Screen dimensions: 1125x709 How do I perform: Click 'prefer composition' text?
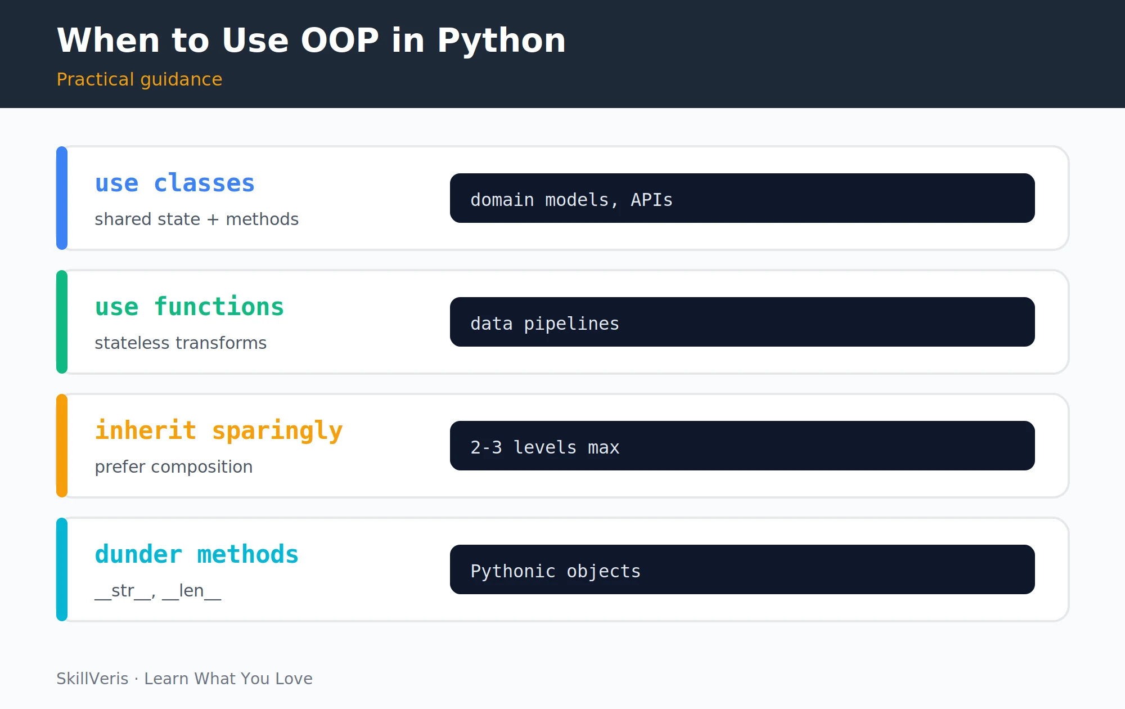pyautogui.click(x=174, y=467)
